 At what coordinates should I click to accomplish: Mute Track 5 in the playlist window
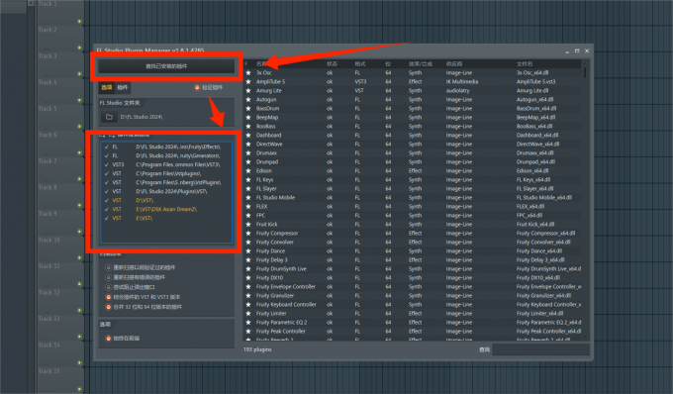pos(79,126)
